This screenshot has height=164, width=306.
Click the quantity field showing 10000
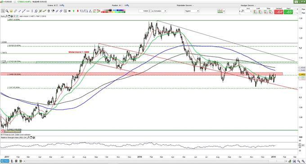[x=144, y=11]
